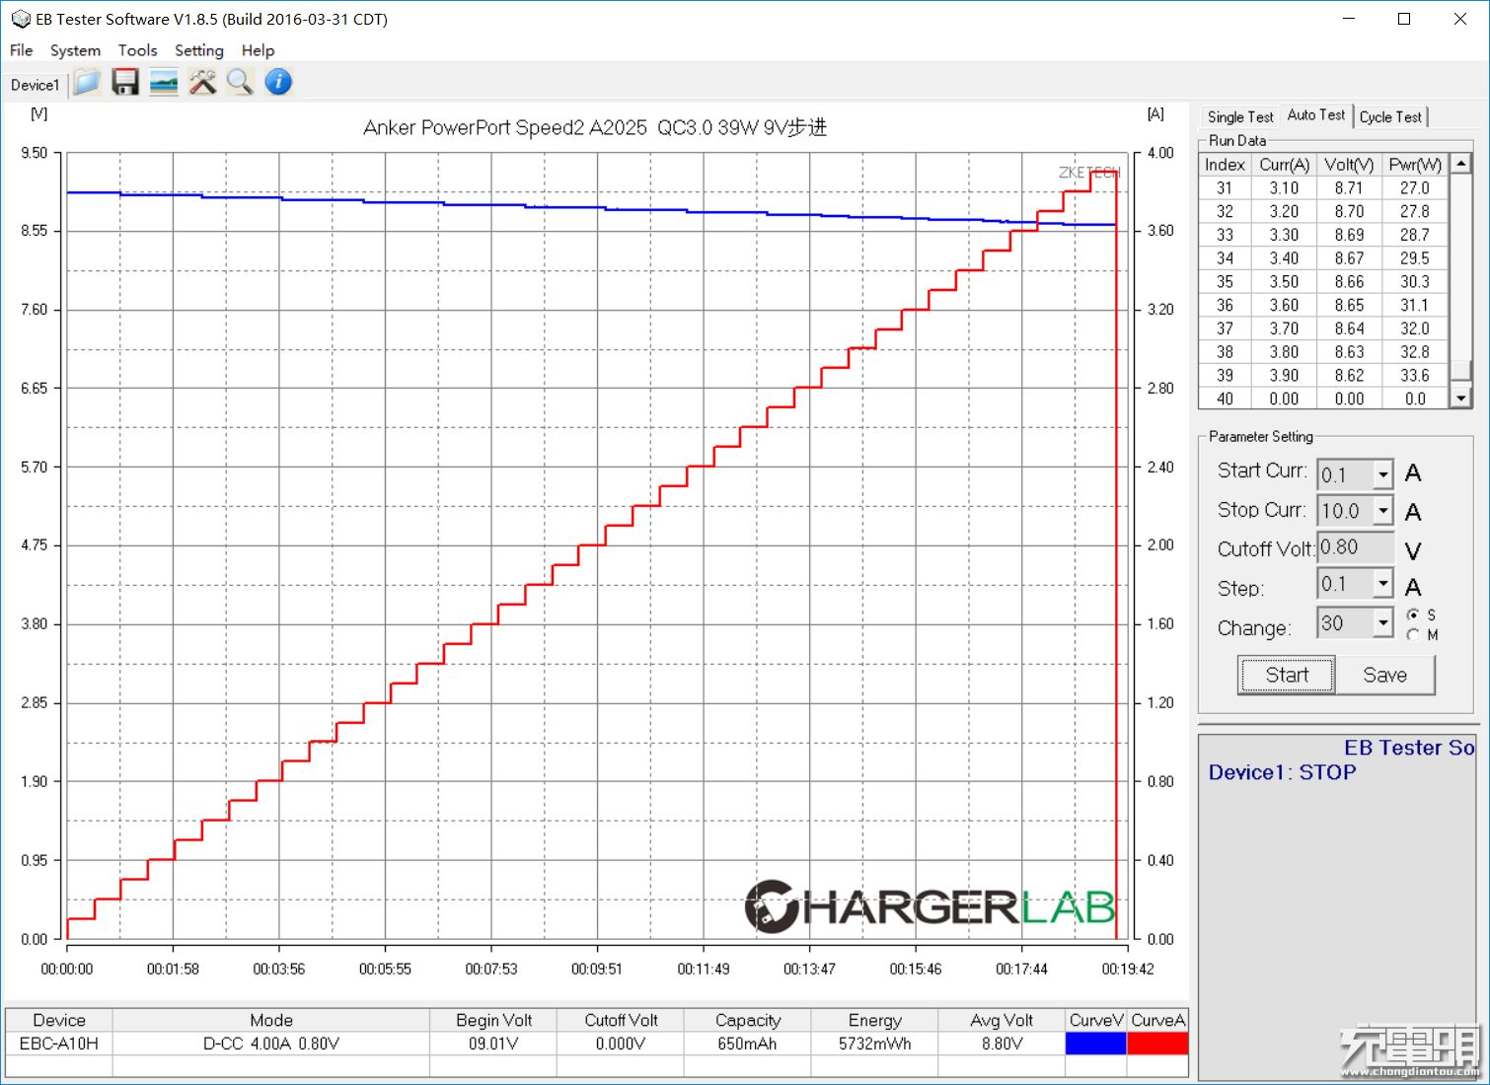The width and height of the screenshot is (1490, 1085).
Task: Save curve picture with the image icon
Action: 164,83
